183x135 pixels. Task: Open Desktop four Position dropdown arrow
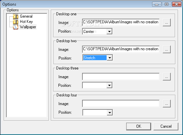coord(110,113)
